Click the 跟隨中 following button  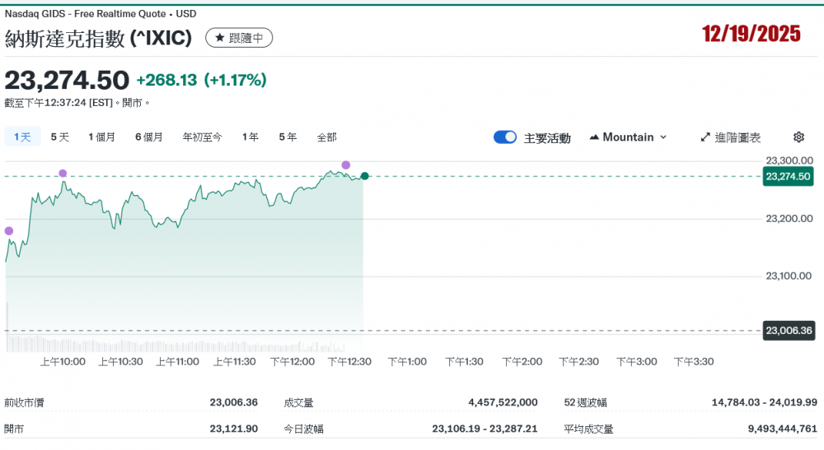click(x=239, y=38)
